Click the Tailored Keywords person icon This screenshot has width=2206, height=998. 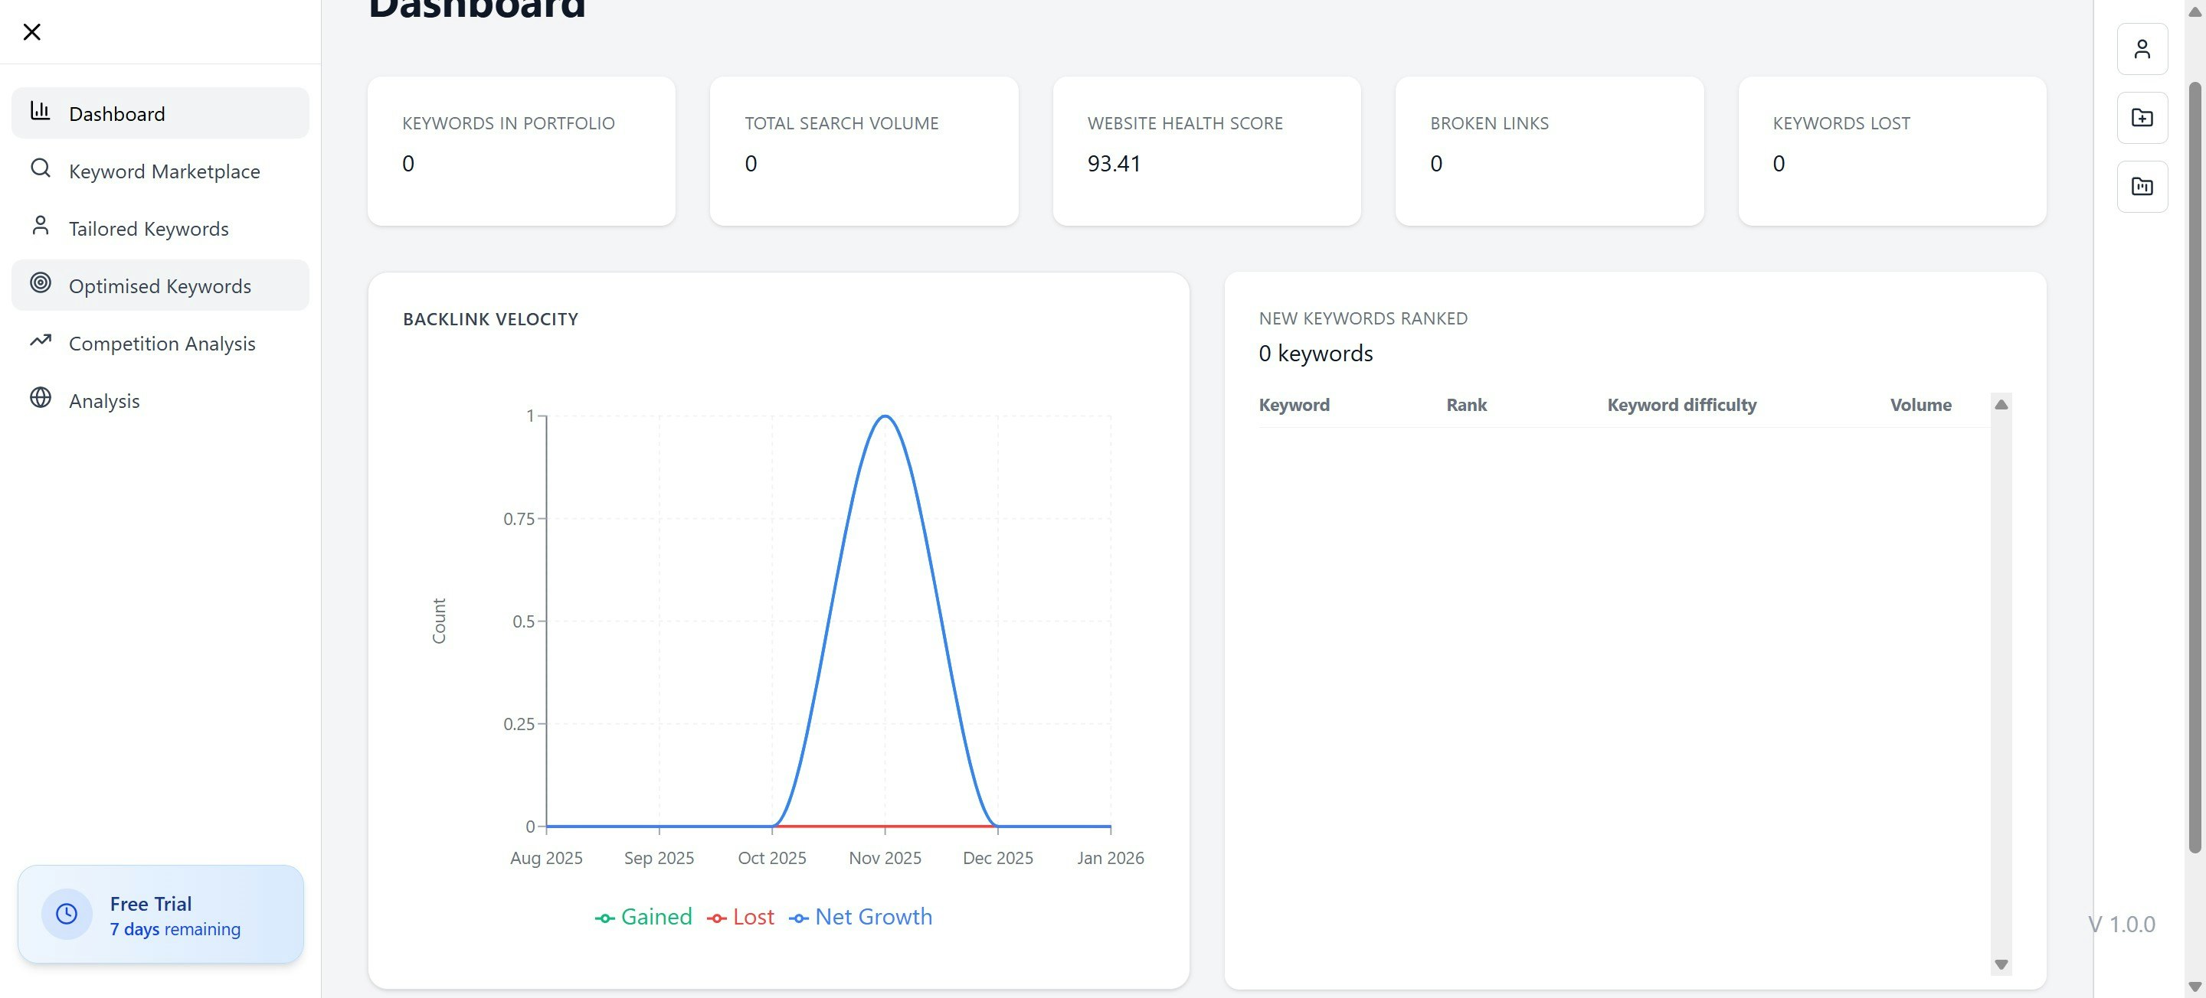tap(41, 225)
